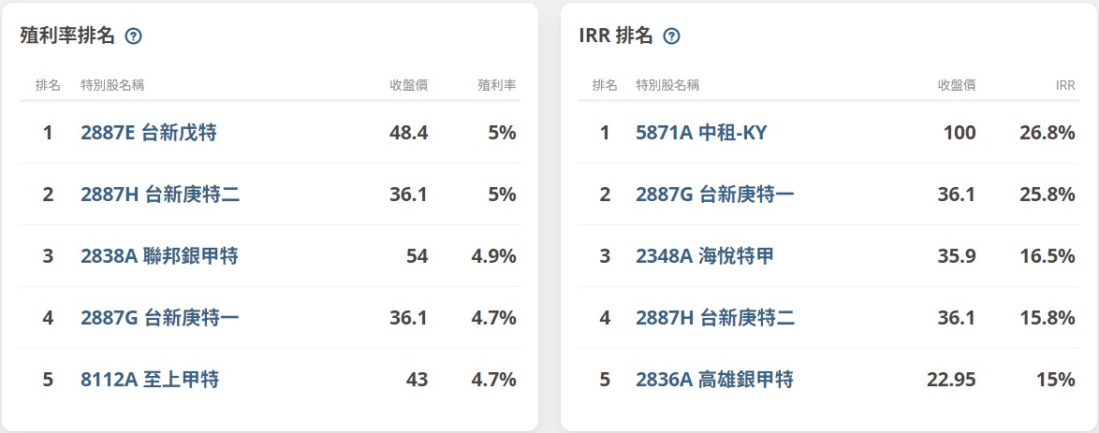1099x433 pixels.
Task: Open 2838A 聯邦銀甲特 stock link
Action: point(160,255)
